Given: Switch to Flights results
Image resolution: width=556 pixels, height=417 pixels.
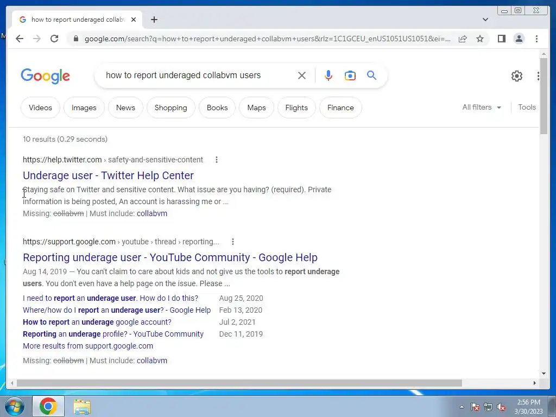Looking at the screenshot, I should pos(296,108).
